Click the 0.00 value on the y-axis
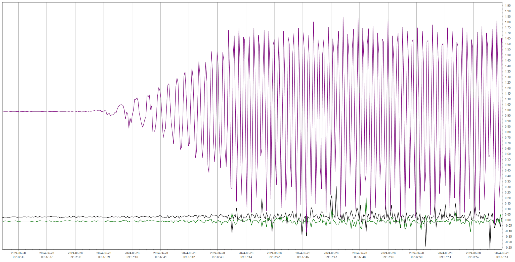515x262 pixels. pos(508,220)
